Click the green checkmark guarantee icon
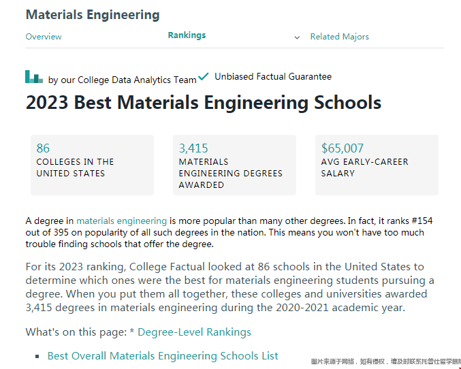The width and height of the screenshot is (461, 369). [204, 76]
